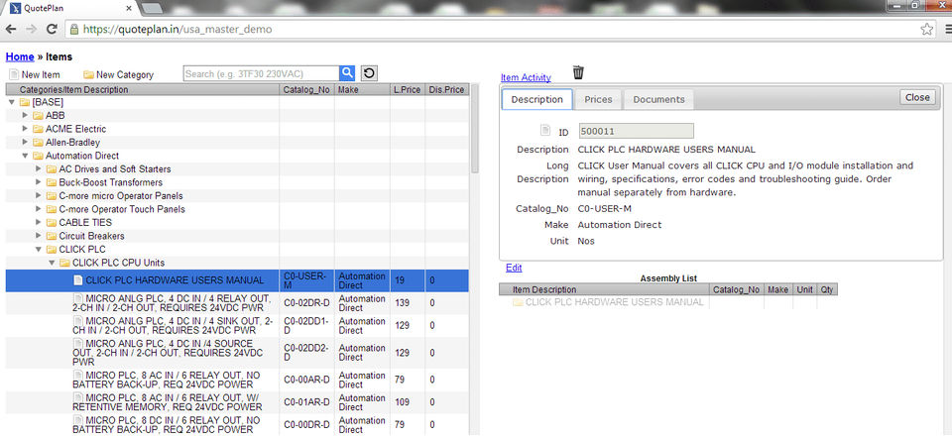952x439 pixels.
Task: Click the Allen-Bradley folder icon
Action: [39, 142]
